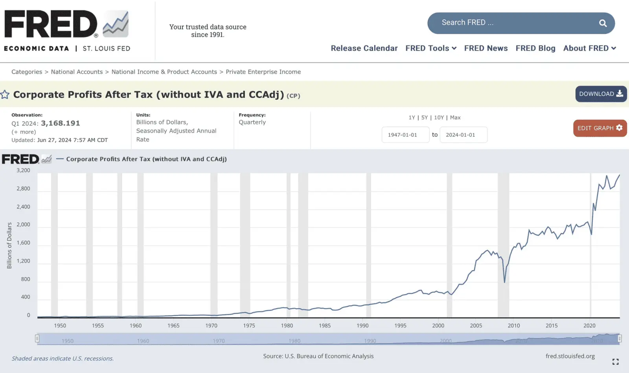
Task: Go to FRED News
Action: pos(486,48)
